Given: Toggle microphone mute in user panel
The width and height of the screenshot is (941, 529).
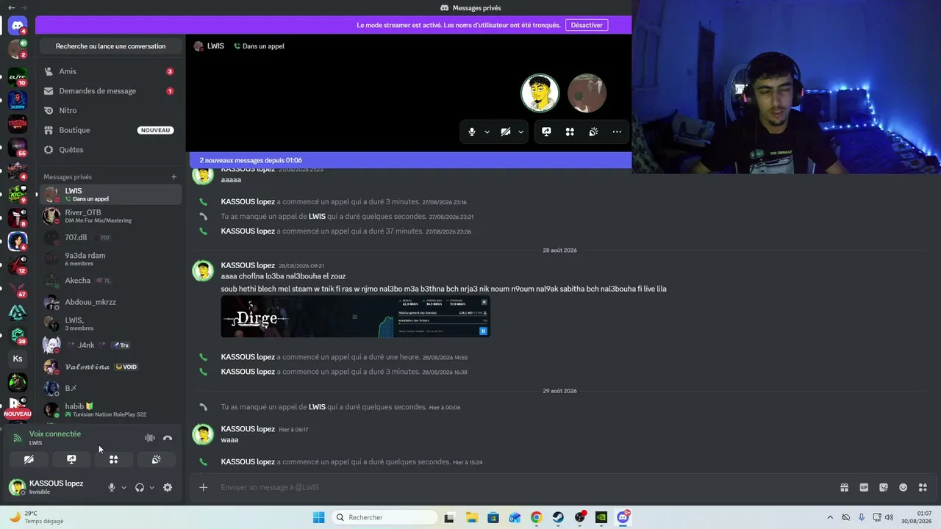Looking at the screenshot, I should [112, 487].
